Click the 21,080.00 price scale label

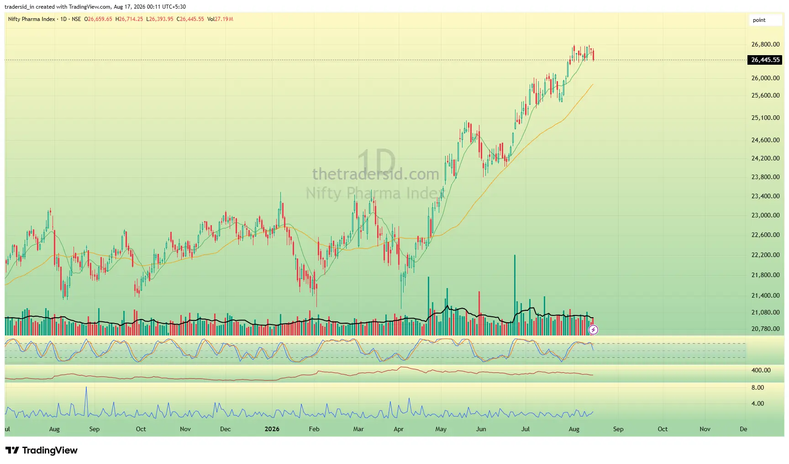pos(765,313)
